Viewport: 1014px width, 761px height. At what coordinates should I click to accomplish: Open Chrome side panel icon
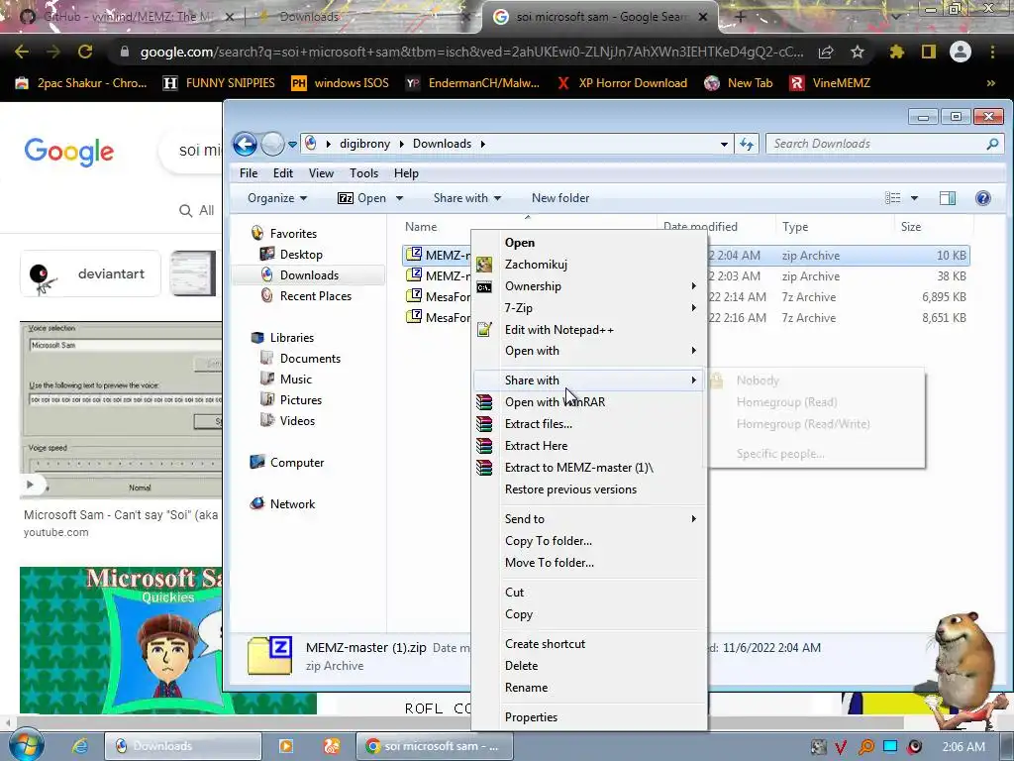(x=929, y=52)
